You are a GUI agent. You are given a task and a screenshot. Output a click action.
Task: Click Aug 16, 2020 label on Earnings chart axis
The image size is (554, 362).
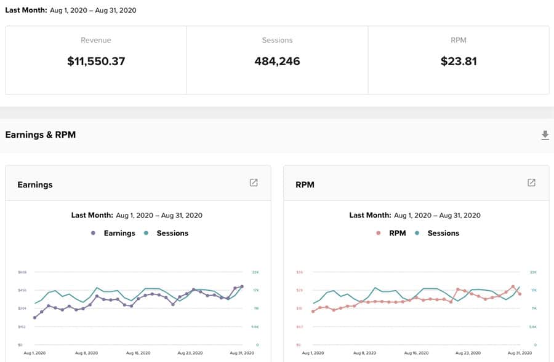click(x=138, y=353)
